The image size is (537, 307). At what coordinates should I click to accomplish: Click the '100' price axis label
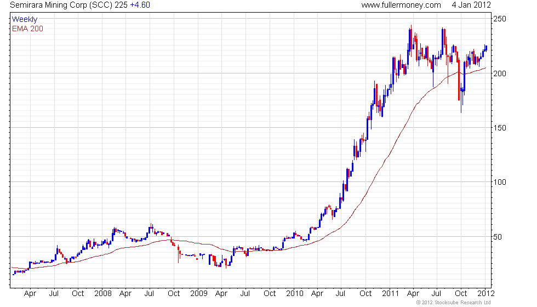point(500,182)
